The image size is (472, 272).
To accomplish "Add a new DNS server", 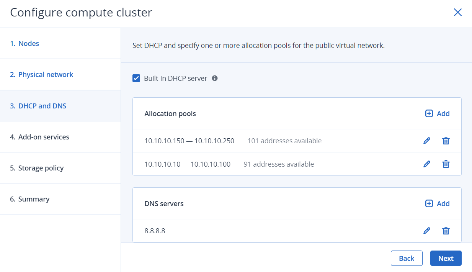I will click(x=437, y=203).
